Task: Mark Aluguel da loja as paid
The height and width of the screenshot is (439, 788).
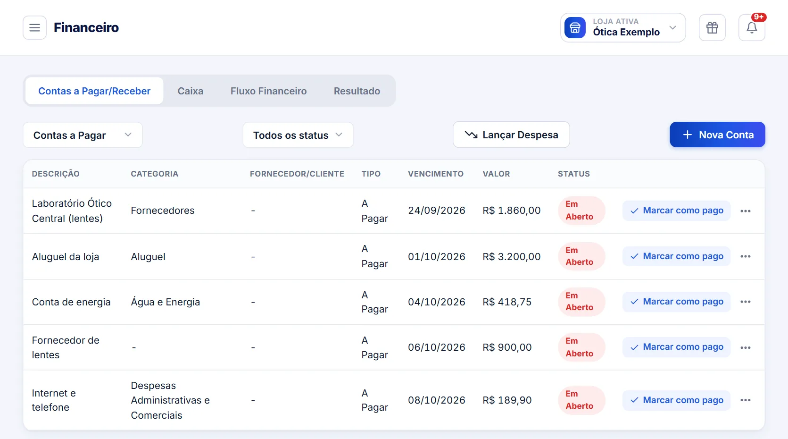Action: pyautogui.click(x=676, y=256)
